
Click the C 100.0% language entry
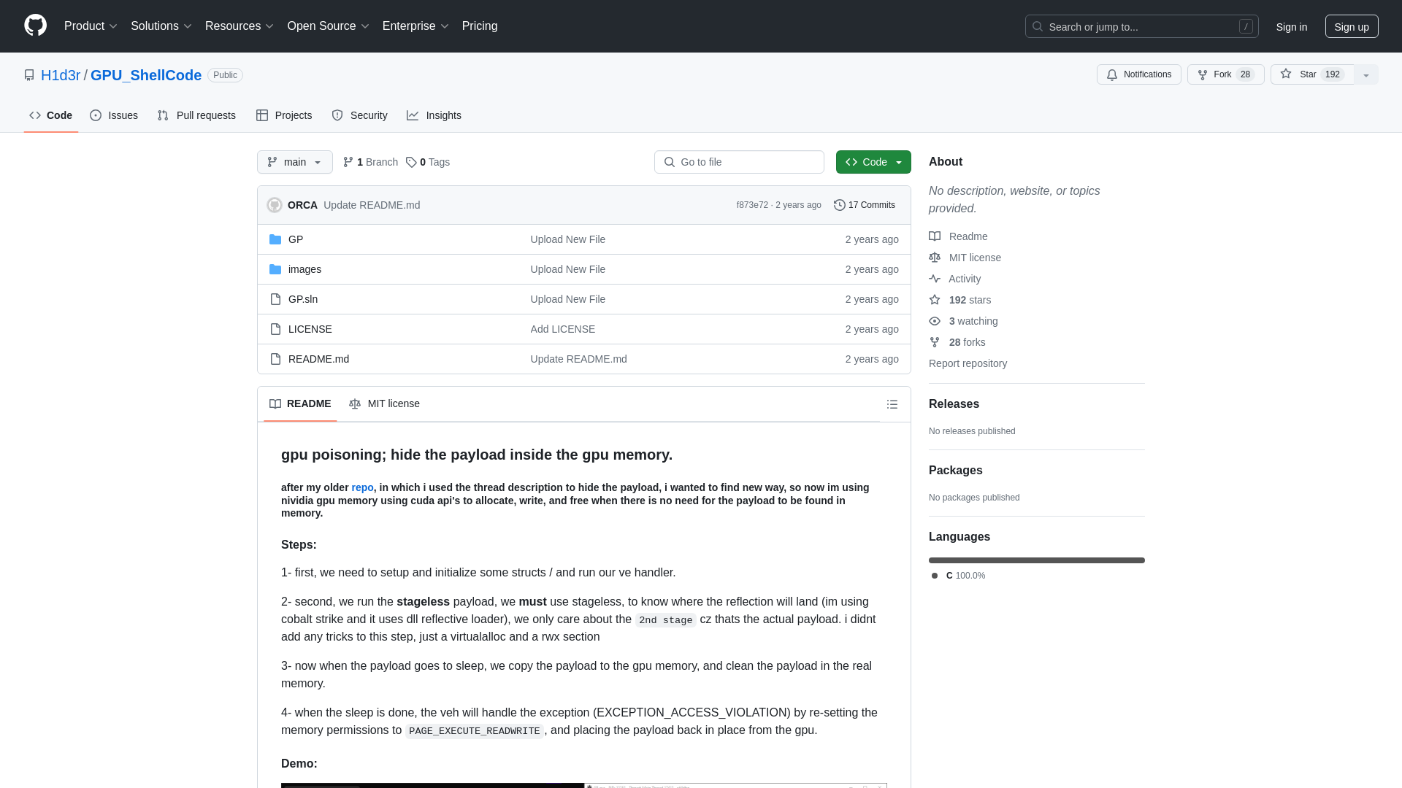[x=959, y=576]
